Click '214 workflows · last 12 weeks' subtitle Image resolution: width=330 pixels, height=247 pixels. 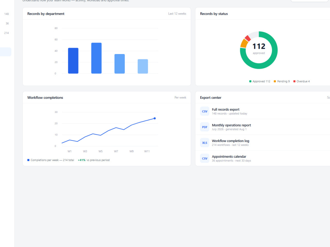click(230, 145)
